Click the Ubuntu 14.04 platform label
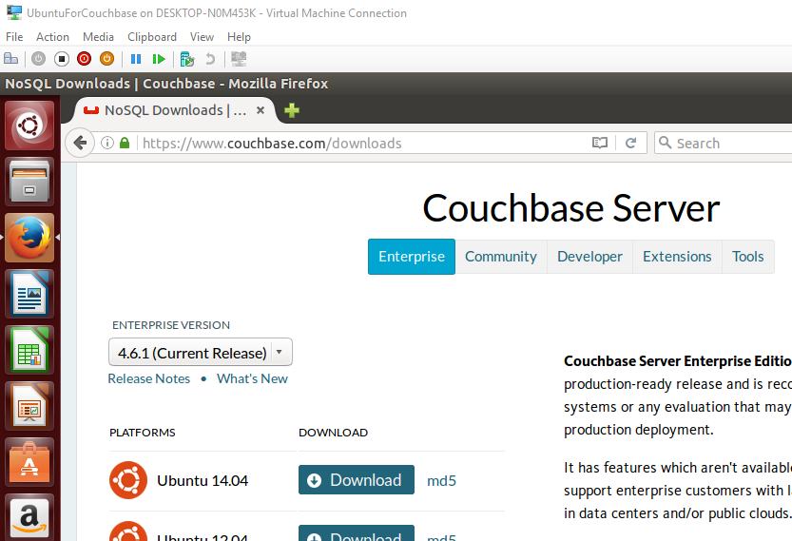This screenshot has height=541, width=792. coord(203,480)
